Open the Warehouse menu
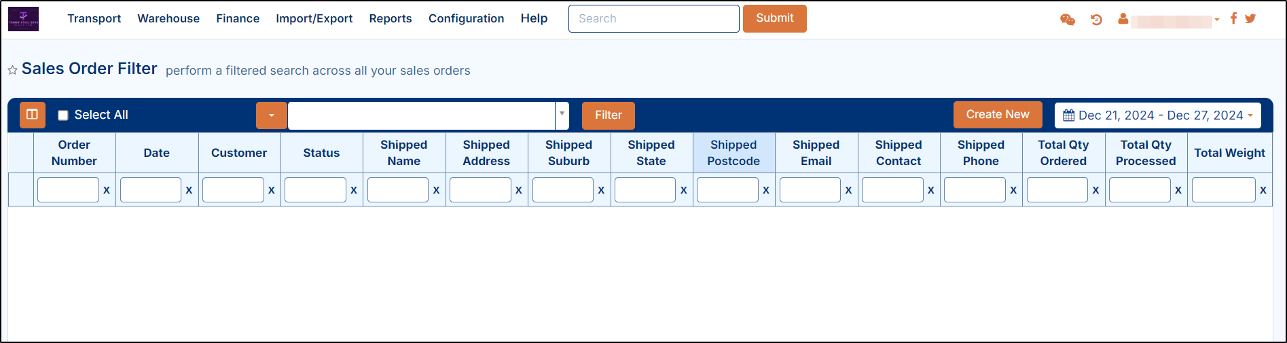 pos(168,18)
